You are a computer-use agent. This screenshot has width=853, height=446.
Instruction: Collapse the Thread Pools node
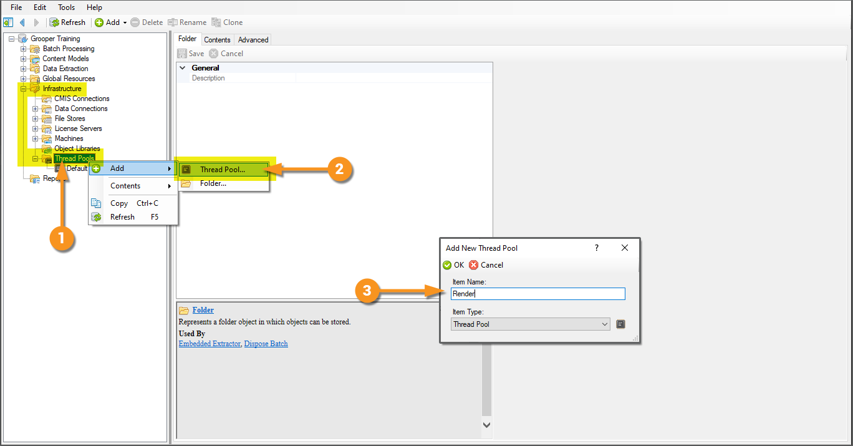36,158
